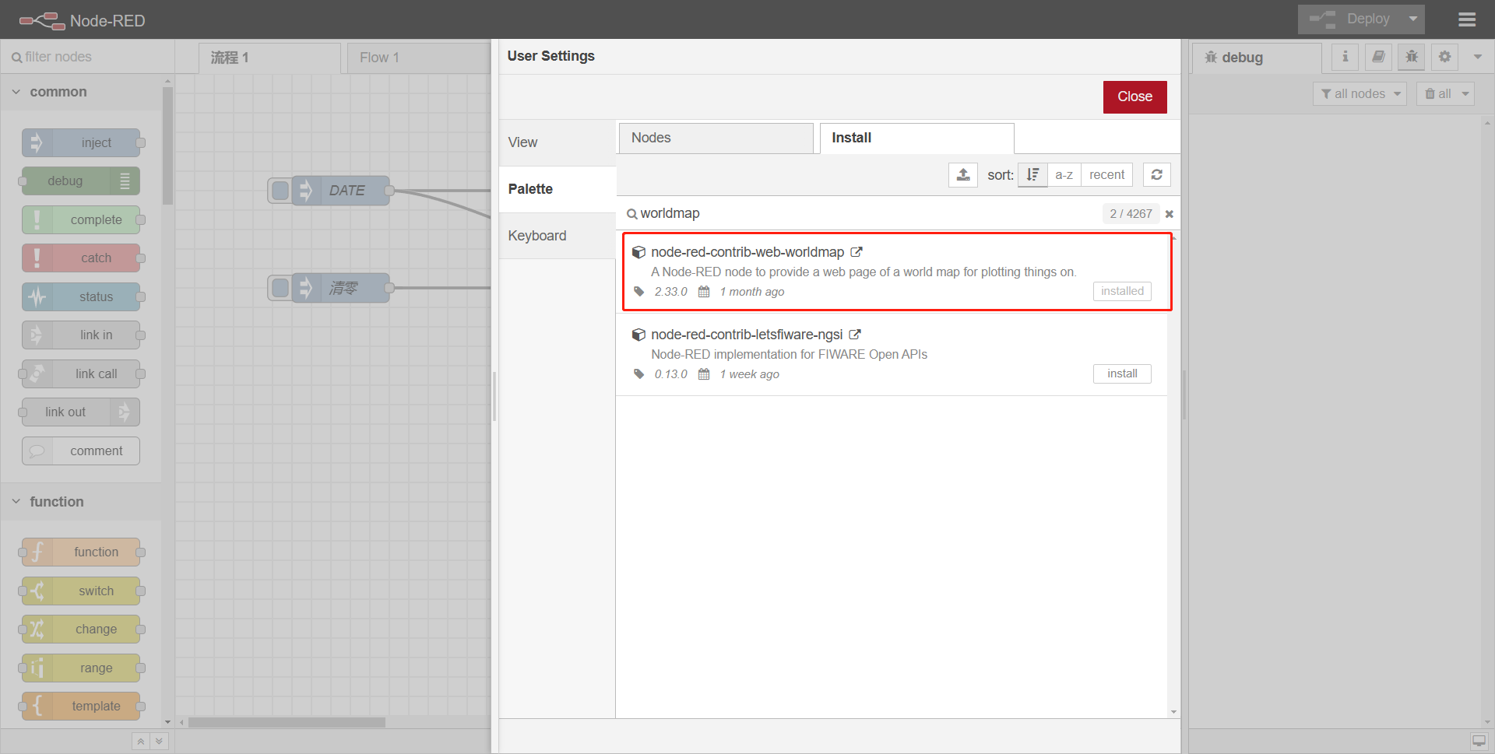Open the Keyboard settings tab
This screenshot has width=1495, height=754.
coord(558,236)
